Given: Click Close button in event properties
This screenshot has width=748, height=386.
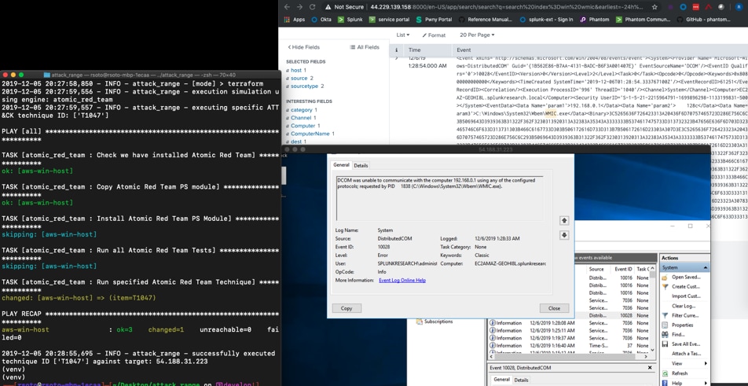Looking at the screenshot, I should (554, 308).
